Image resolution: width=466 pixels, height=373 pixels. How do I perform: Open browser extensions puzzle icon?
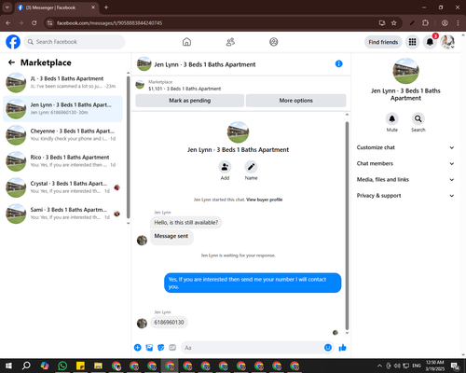(x=425, y=22)
